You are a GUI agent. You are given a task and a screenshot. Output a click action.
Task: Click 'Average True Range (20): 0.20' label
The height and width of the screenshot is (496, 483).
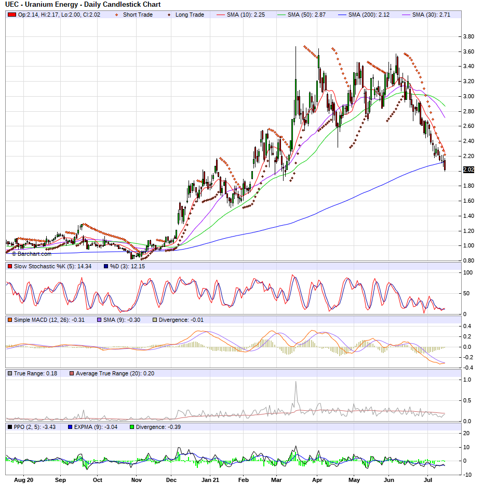pyautogui.click(x=115, y=373)
